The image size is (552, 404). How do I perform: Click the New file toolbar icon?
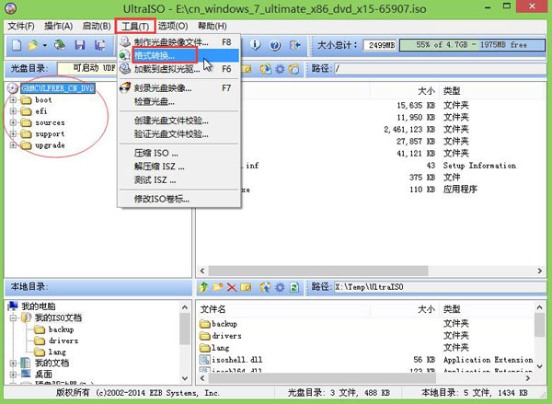point(17,45)
